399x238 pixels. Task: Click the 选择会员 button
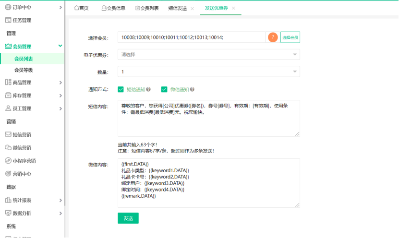[x=290, y=37]
